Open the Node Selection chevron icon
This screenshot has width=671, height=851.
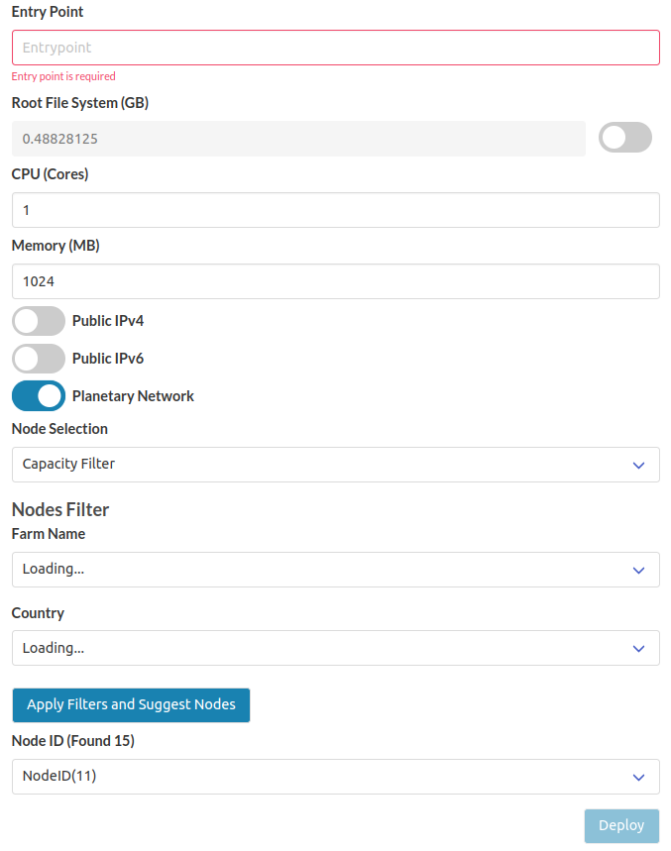(638, 465)
